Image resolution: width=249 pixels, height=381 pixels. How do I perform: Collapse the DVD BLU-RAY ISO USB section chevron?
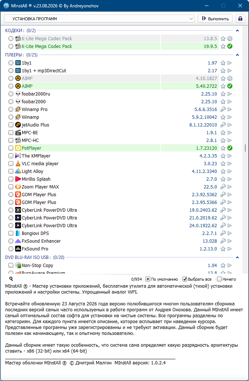237,257
